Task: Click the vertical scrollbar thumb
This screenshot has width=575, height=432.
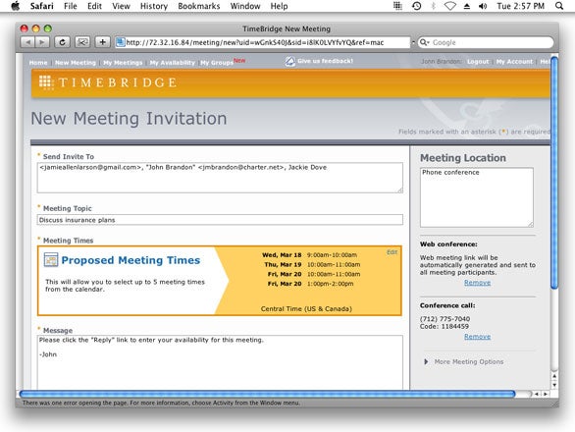Action: (554, 173)
